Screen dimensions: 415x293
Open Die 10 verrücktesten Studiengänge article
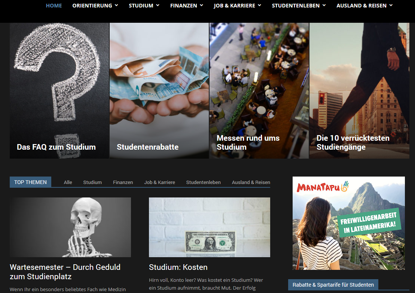[353, 143]
